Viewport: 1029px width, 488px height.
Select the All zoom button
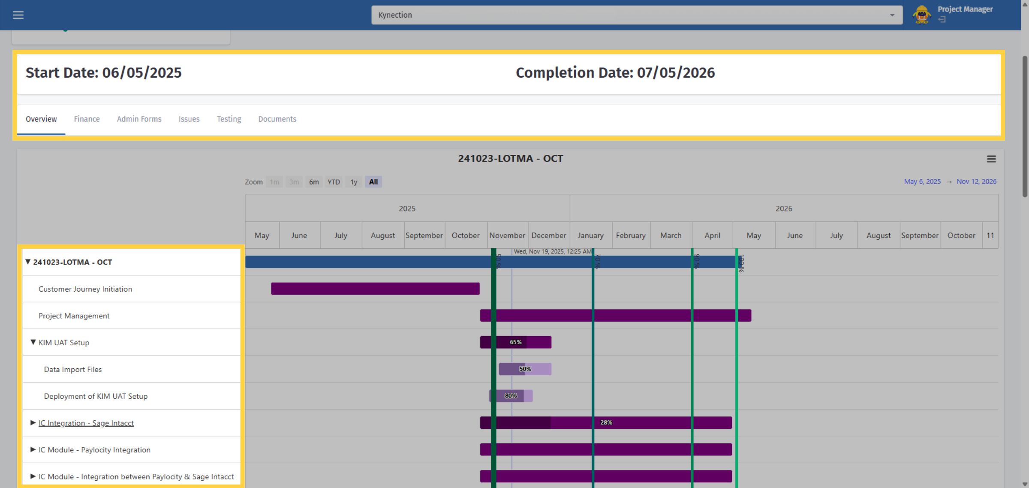pos(373,182)
